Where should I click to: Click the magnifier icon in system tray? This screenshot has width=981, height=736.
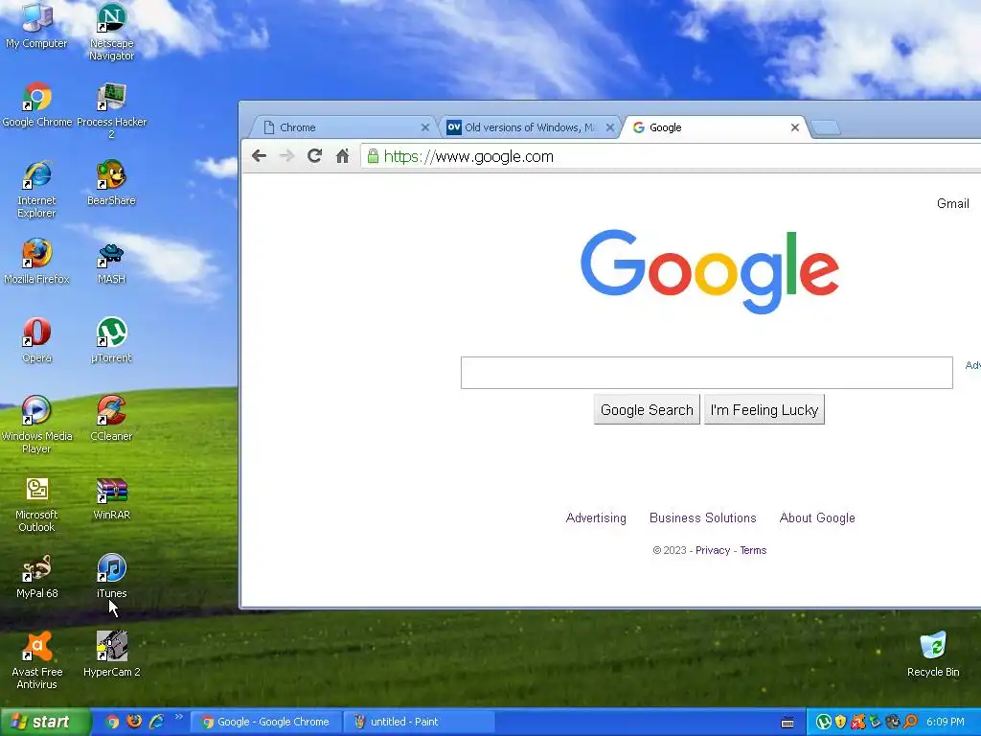pyautogui.click(x=911, y=723)
